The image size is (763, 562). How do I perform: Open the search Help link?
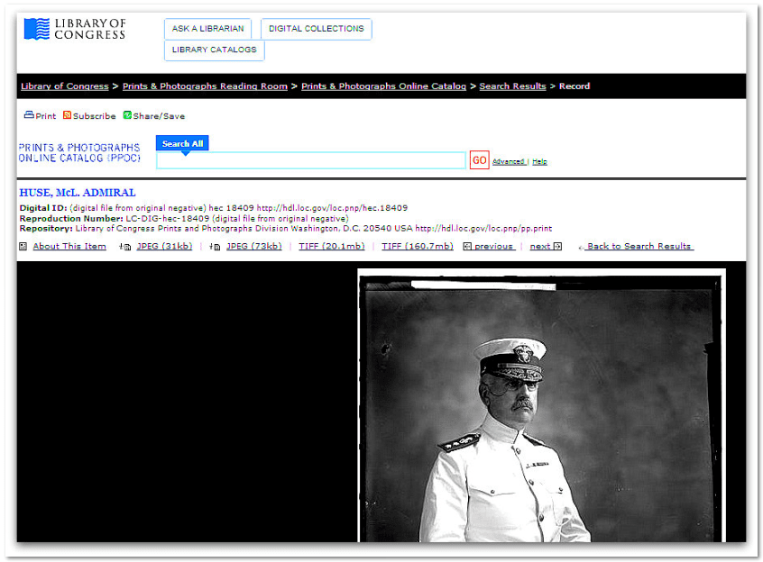point(539,161)
